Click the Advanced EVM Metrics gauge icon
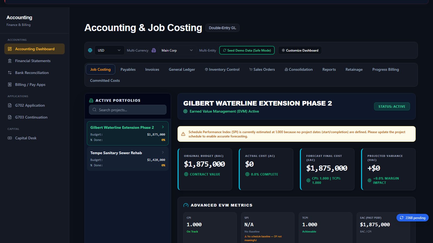Image resolution: width=433 pixels, height=243 pixels. click(x=186, y=205)
